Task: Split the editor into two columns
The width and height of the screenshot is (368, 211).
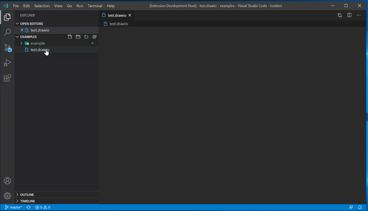Action: [x=349, y=15]
